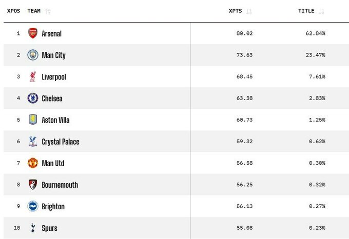Viewport: 349px width, 239px height.
Task: Sort table by TITLE column arrows
Action: [322, 11]
